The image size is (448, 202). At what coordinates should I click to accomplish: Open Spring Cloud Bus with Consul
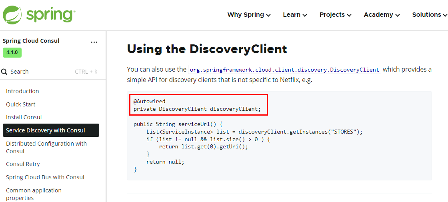click(x=45, y=178)
